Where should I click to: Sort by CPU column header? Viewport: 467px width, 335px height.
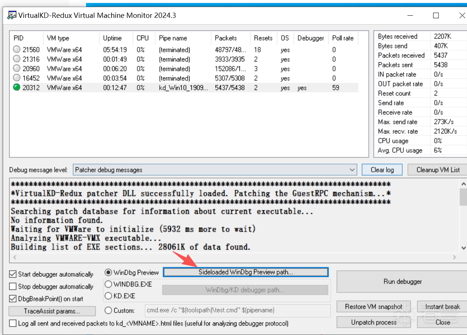(144, 38)
